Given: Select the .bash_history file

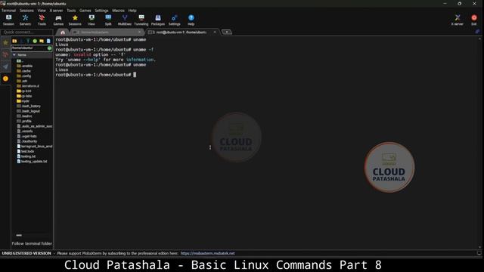Looking at the screenshot, I should (29, 106).
